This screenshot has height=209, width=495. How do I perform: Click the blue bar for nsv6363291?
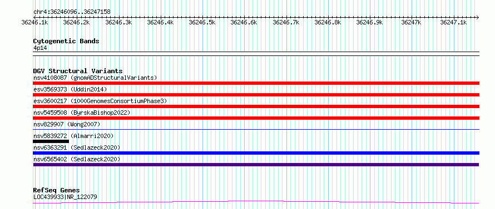(256, 153)
